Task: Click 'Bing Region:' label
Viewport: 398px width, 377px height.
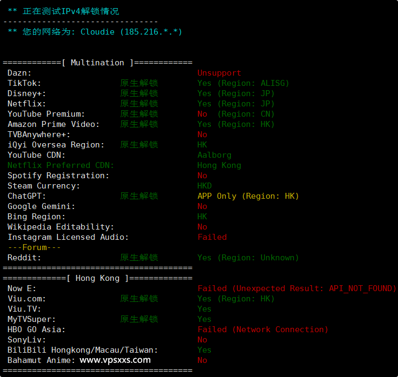Action: pyautogui.click(x=36, y=217)
